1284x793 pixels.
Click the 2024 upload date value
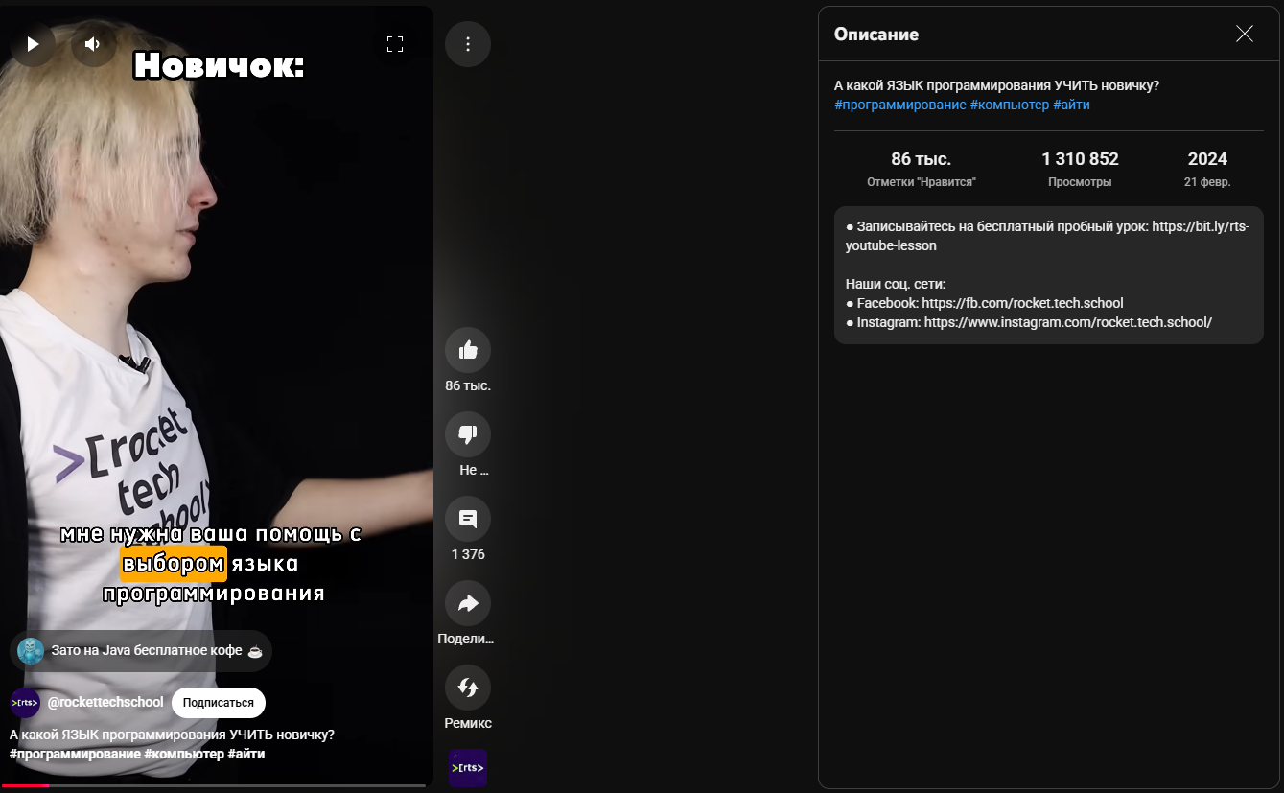pyautogui.click(x=1207, y=159)
